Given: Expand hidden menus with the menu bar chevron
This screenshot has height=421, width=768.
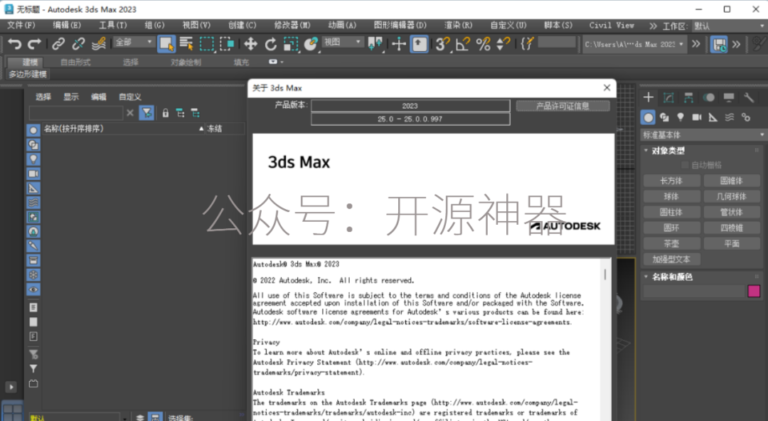Looking at the screenshot, I should 653,26.
